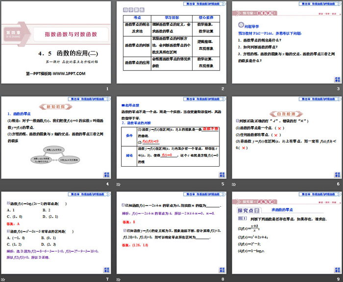Select slide 3 问题导学 thumbnail
Image resolution: width=343 pixels, height=282 pixels.
[287, 43]
